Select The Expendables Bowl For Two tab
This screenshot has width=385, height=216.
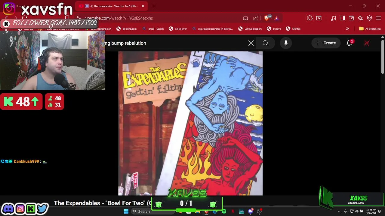pos(111,6)
